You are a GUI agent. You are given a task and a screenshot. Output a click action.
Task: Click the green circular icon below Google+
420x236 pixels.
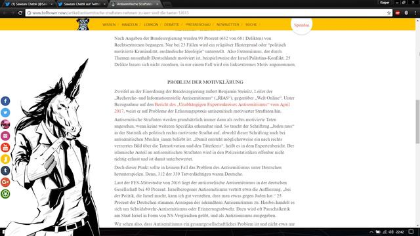coord(5,194)
